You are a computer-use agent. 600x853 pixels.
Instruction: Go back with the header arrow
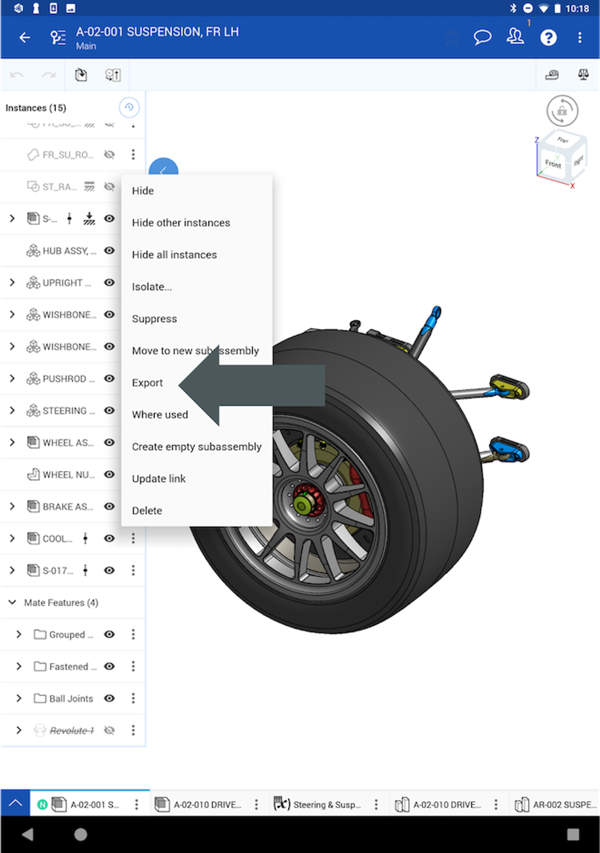pyautogui.click(x=25, y=38)
